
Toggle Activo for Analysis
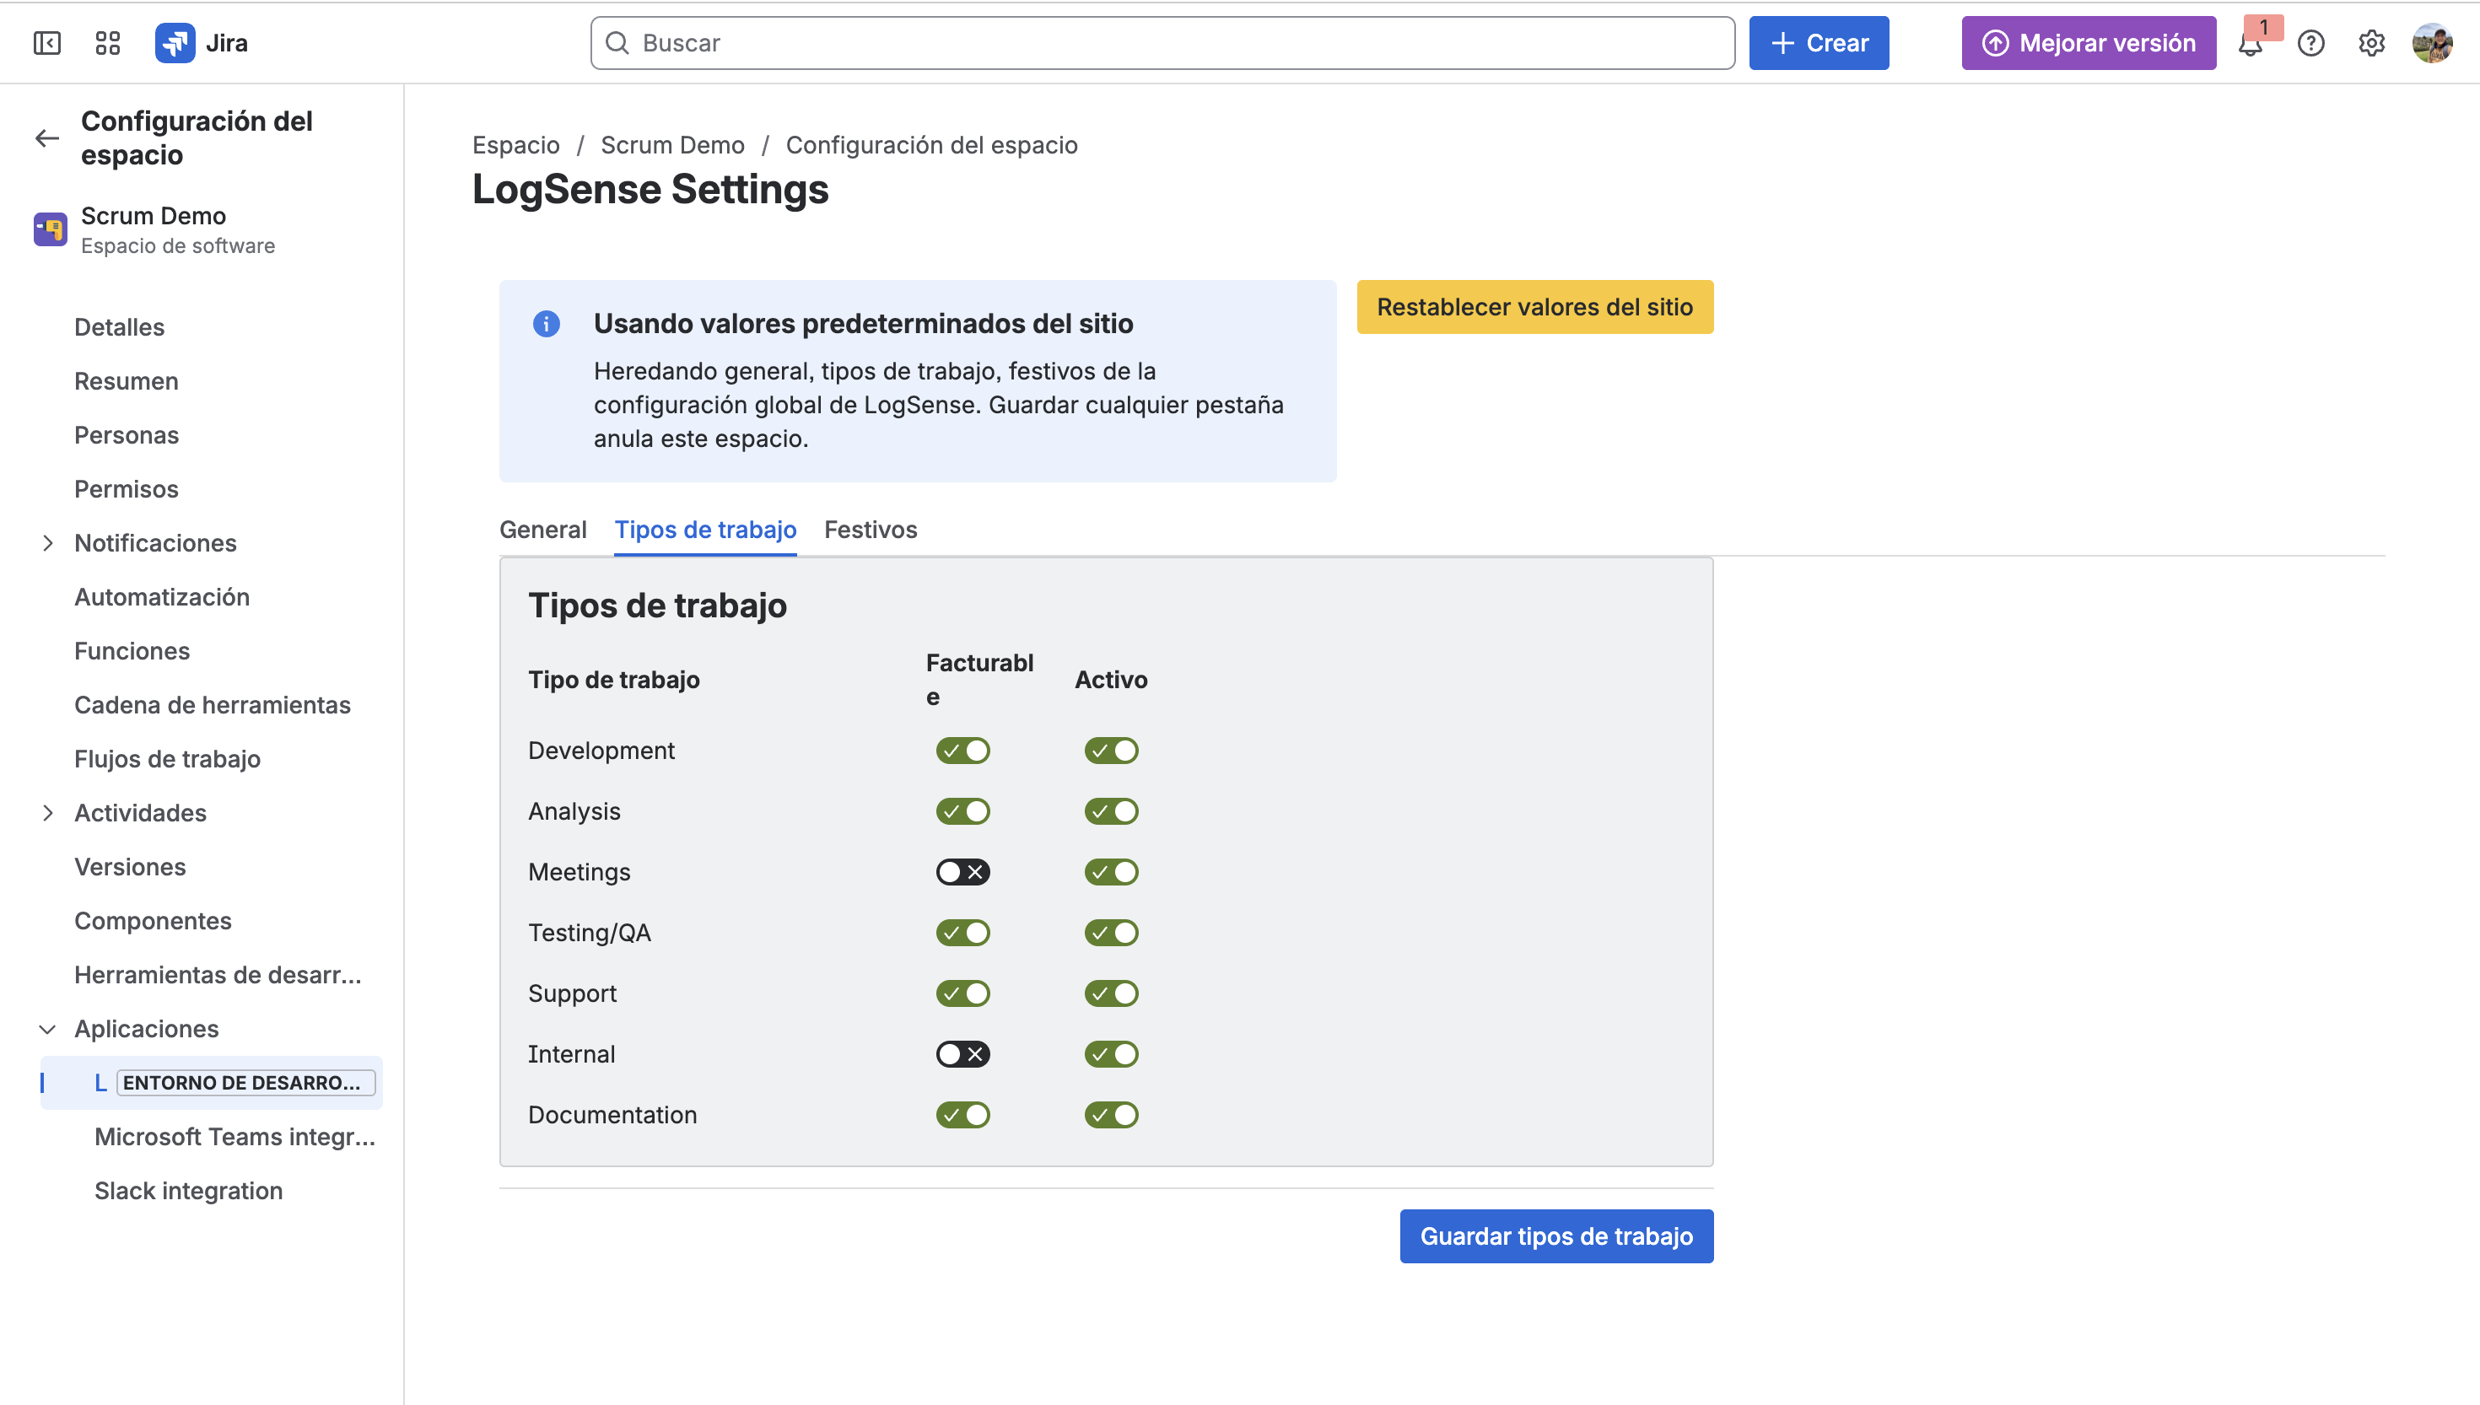[x=1111, y=811]
